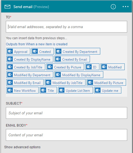Viewport: 133px width, 153px height.
Task: Add the Modified By Department token
Action: (30, 75)
